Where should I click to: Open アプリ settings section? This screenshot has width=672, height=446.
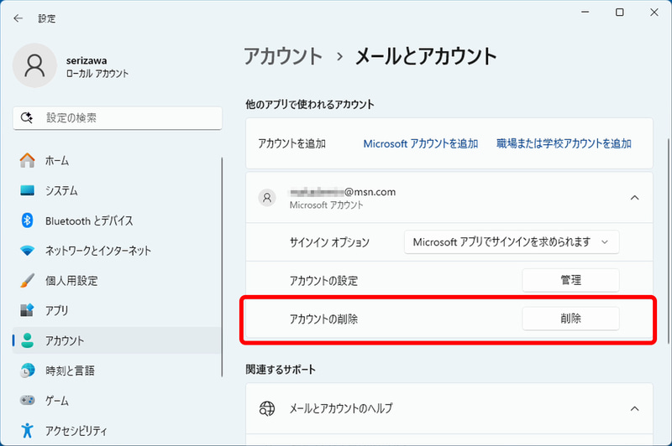pos(117,310)
